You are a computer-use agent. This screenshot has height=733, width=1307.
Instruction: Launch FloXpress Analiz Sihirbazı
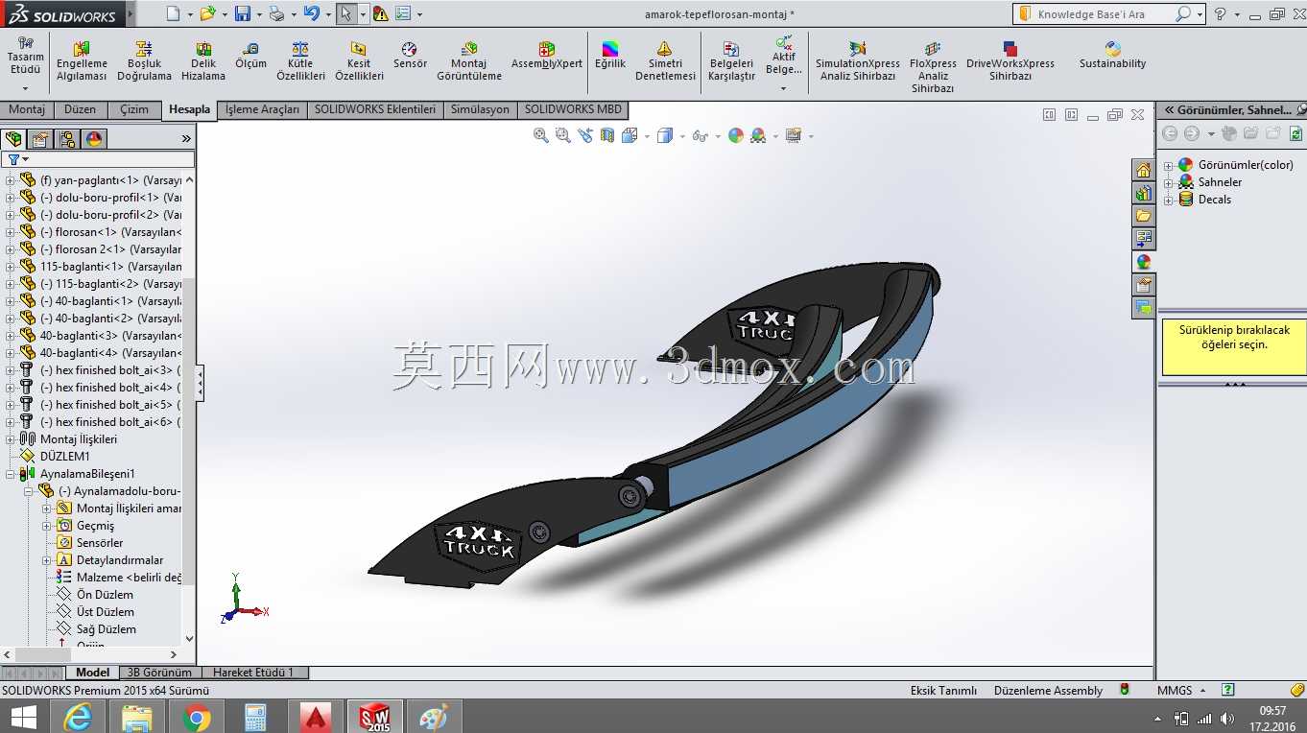[x=933, y=67]
